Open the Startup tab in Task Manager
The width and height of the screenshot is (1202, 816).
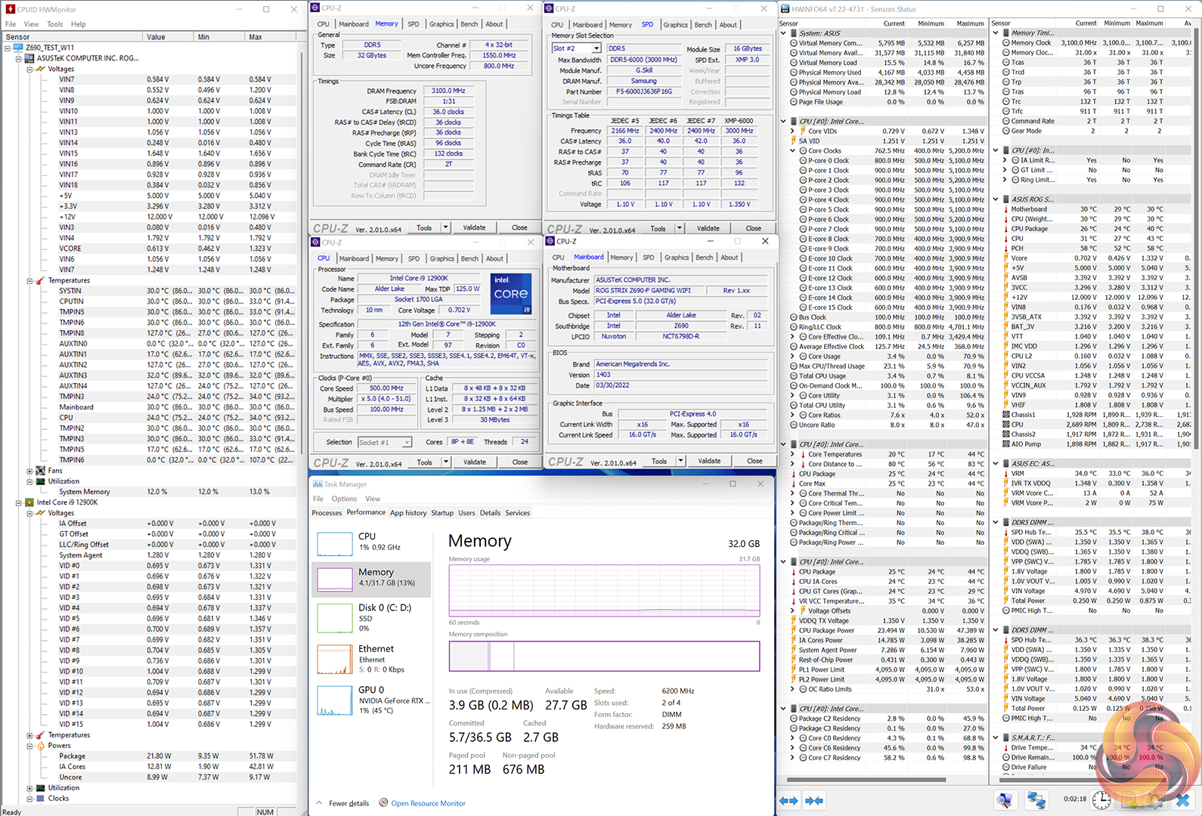(x=442, y=513)
